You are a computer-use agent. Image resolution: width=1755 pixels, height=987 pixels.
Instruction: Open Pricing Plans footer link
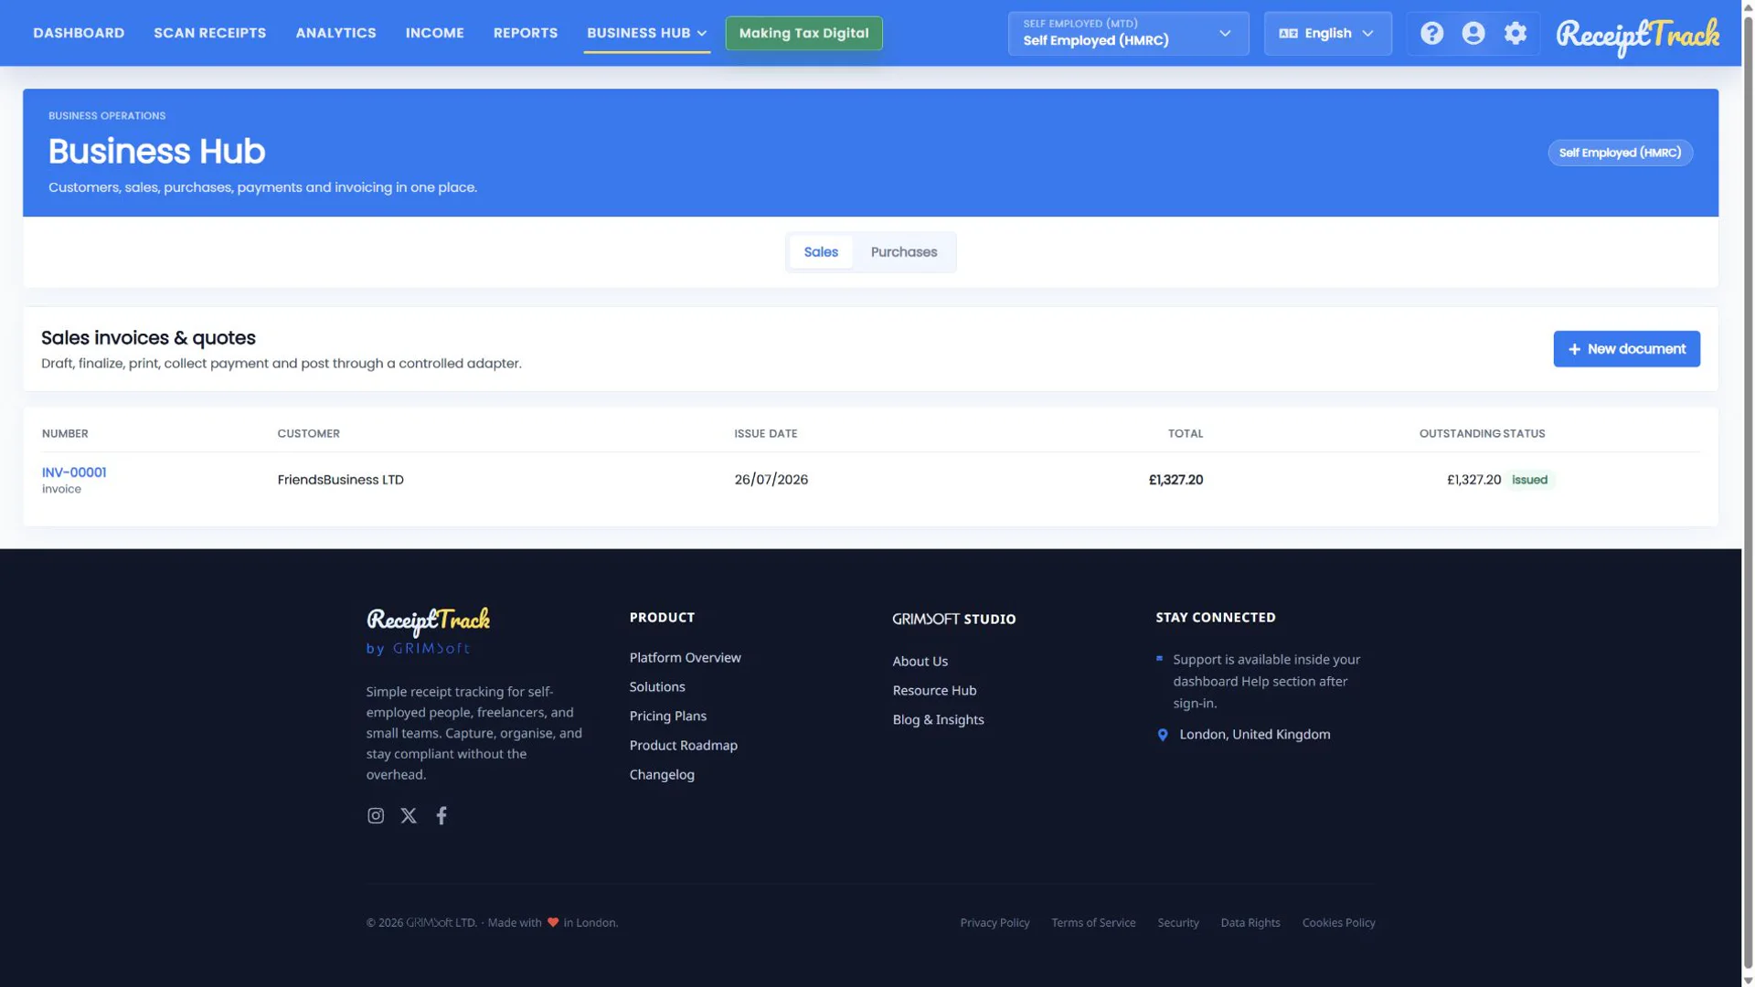[x=667, y=716]
